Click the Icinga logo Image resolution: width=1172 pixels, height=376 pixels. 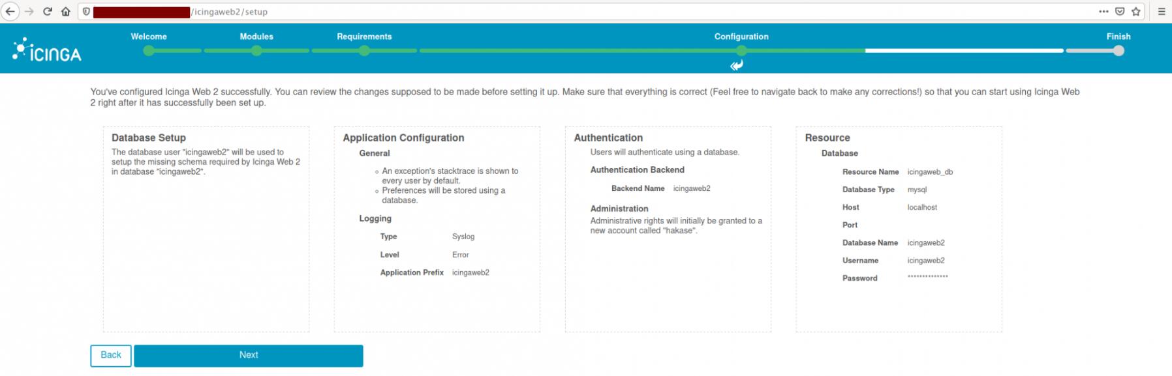(x=47, y=50)
